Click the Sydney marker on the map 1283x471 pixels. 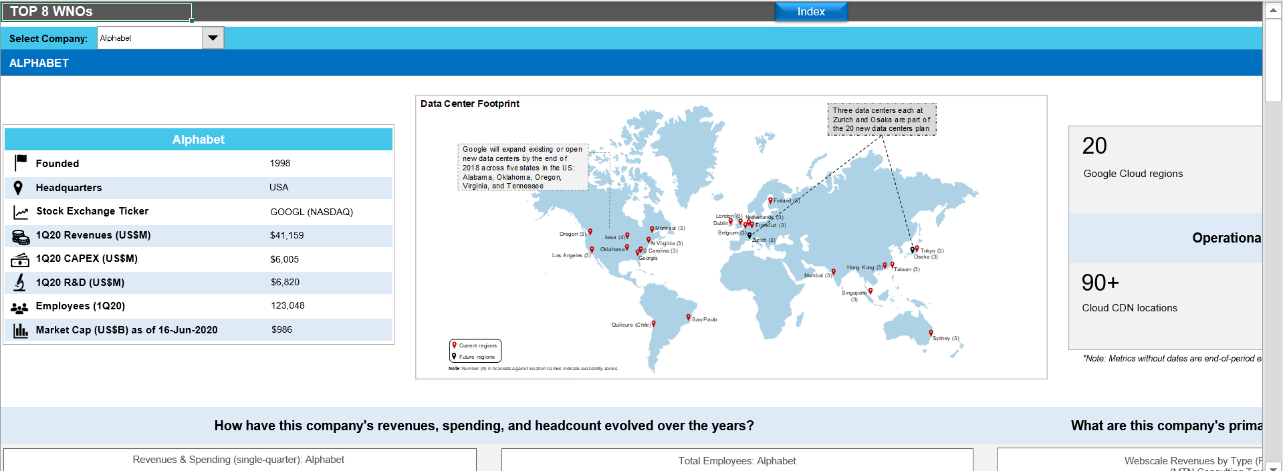coord(931,333)
